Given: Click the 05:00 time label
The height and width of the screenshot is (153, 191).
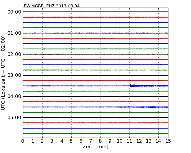Looking at the screenshot, I should point(14,117).
